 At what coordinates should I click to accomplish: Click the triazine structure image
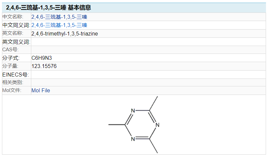pyautogui.click(x=134, y=125)
